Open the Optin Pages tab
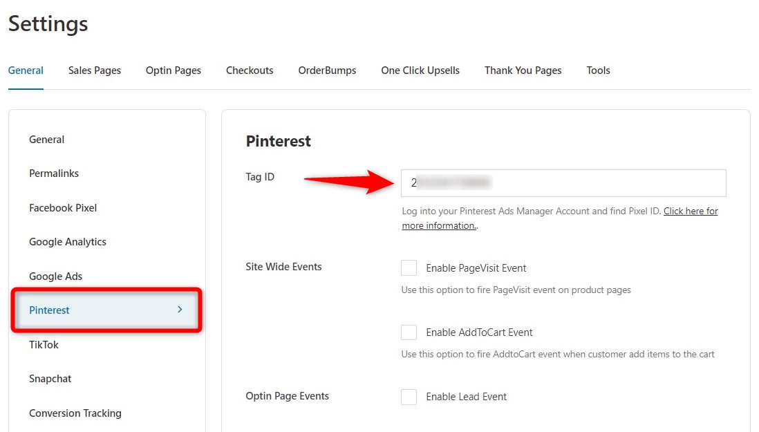 [x=173, y=70]
